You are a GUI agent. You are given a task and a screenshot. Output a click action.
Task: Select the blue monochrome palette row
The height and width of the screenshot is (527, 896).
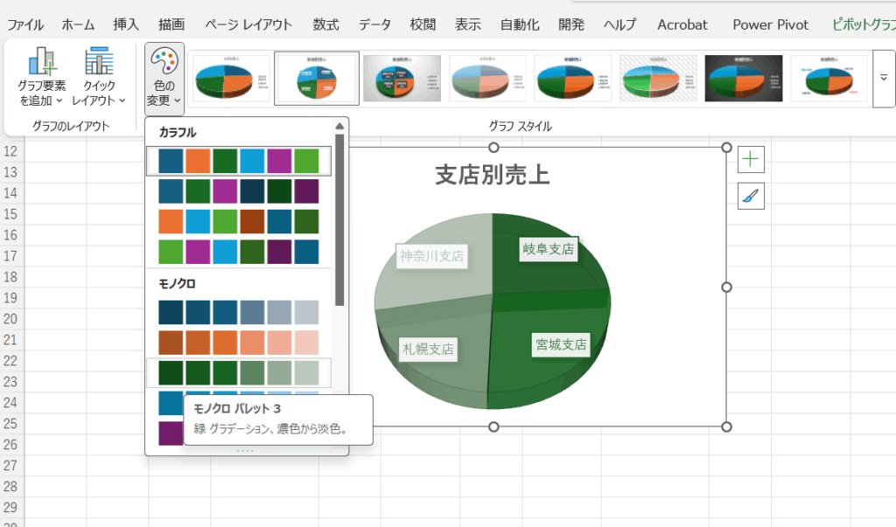point(238,312)
